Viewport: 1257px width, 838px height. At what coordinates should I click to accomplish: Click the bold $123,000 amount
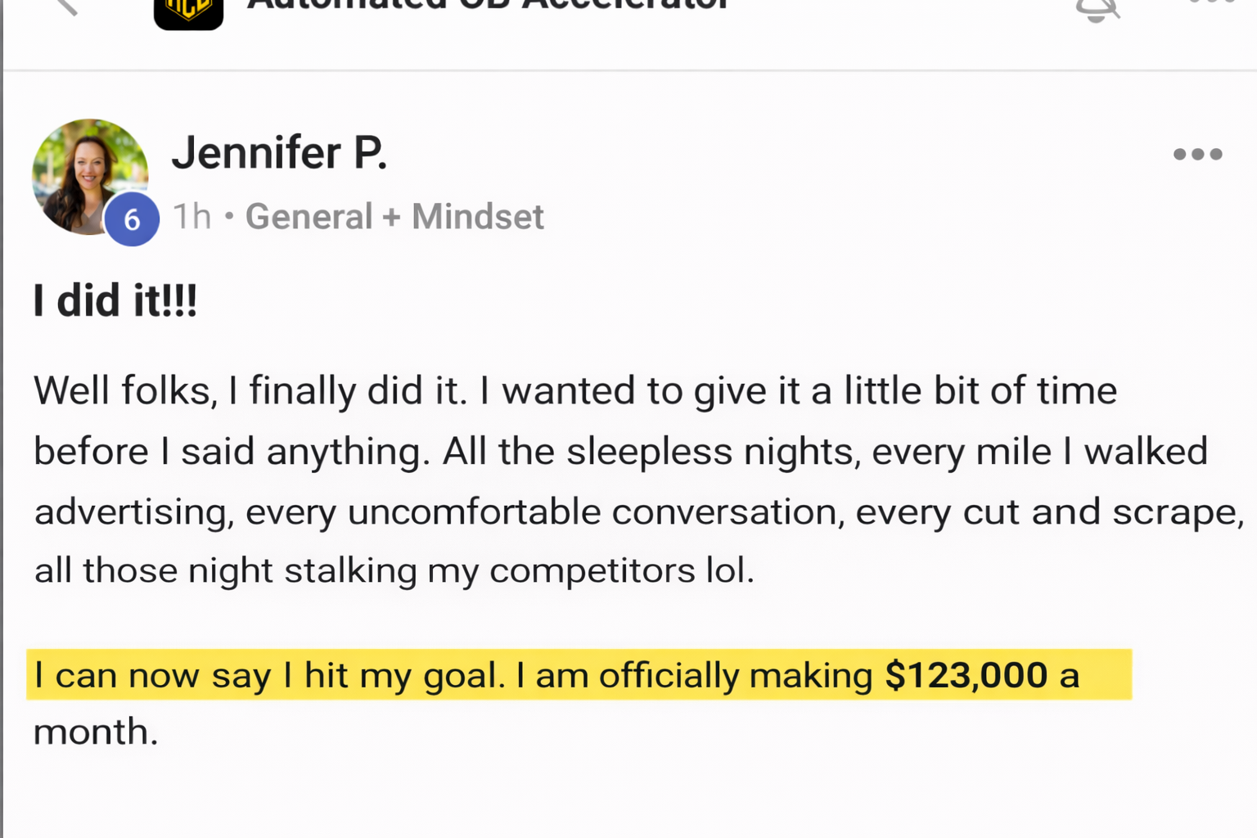tap(966, 675)
